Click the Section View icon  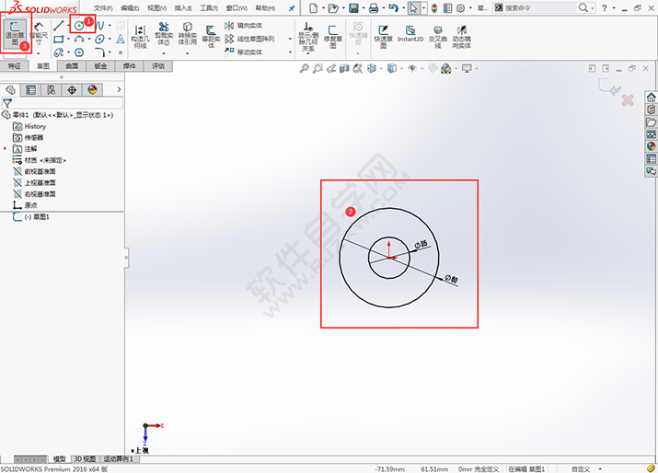pos(344,68)
